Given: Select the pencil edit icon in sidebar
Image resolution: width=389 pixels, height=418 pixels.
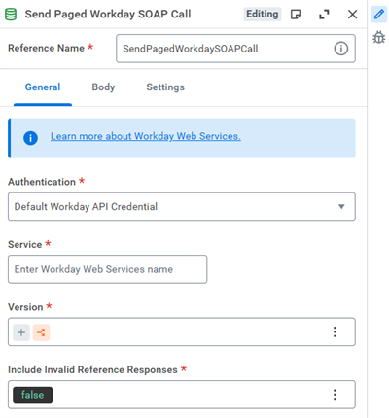Looking at the screenshot, I should pos(378,15).
